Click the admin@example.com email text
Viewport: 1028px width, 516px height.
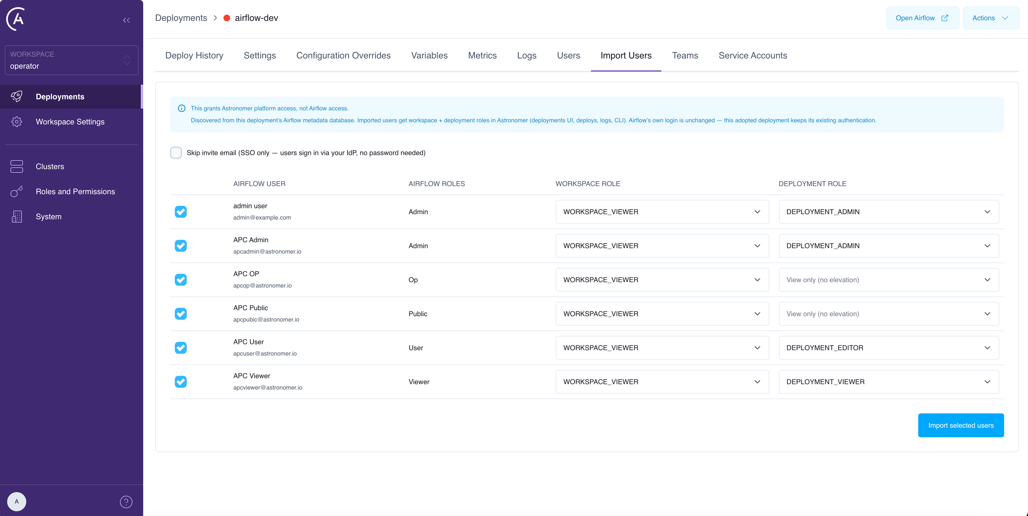(x=262, y=217)
